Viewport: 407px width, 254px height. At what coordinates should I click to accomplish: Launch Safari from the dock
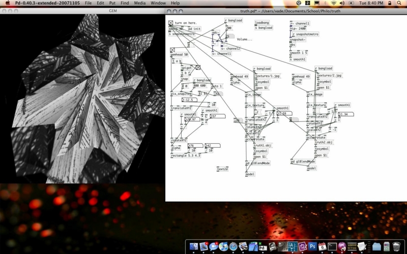tap(233, 246)
